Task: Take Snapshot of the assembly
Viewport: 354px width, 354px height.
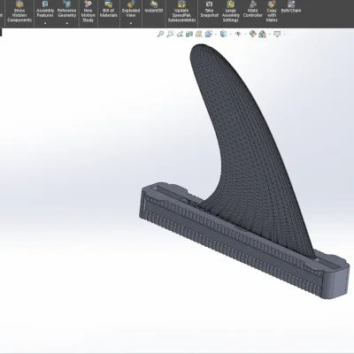Action: [209, 10]
